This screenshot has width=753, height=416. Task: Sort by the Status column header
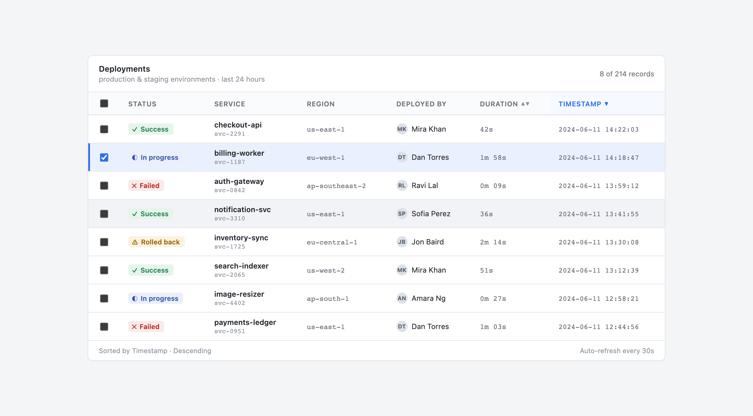(142, 104)
